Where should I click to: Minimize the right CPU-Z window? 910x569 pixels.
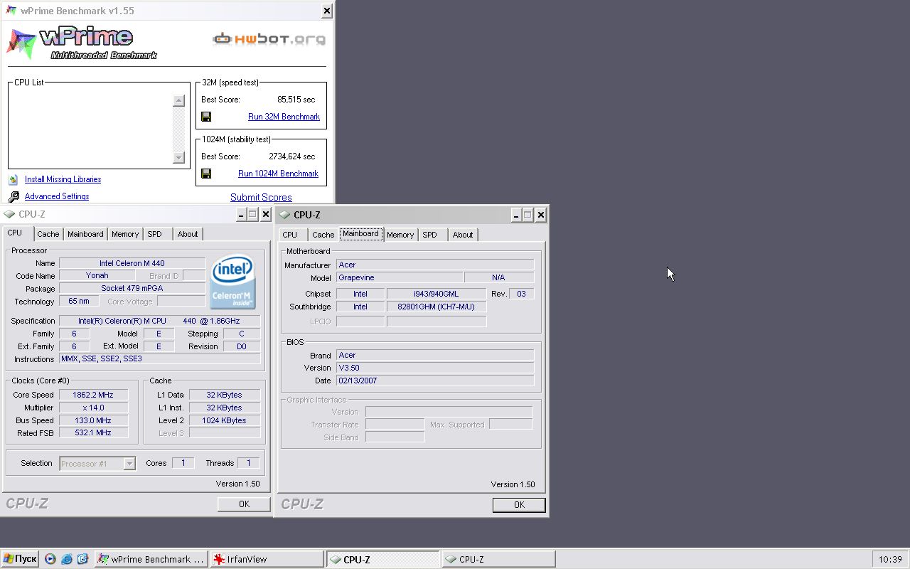[515, 215]
